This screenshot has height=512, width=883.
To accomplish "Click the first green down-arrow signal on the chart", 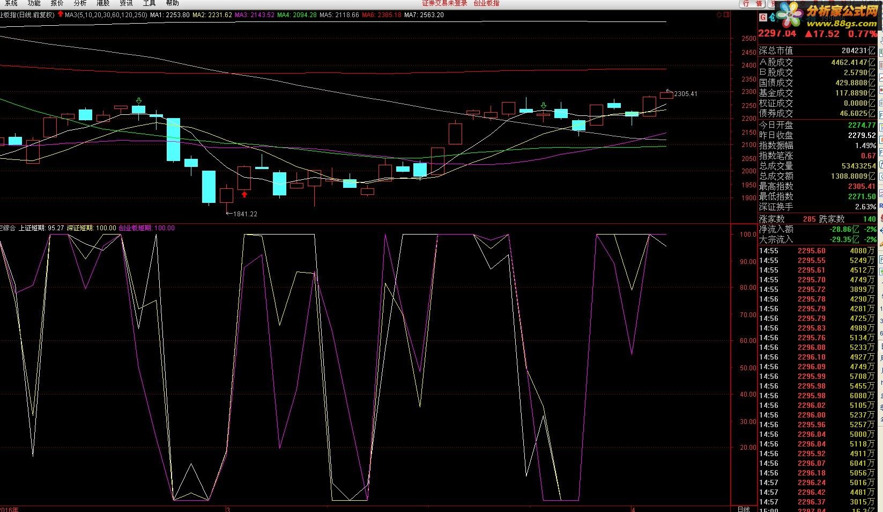I will [139, 100].
